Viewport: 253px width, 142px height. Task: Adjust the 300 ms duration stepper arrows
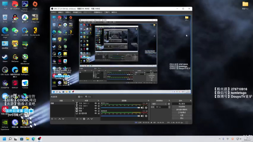point(169,107)
